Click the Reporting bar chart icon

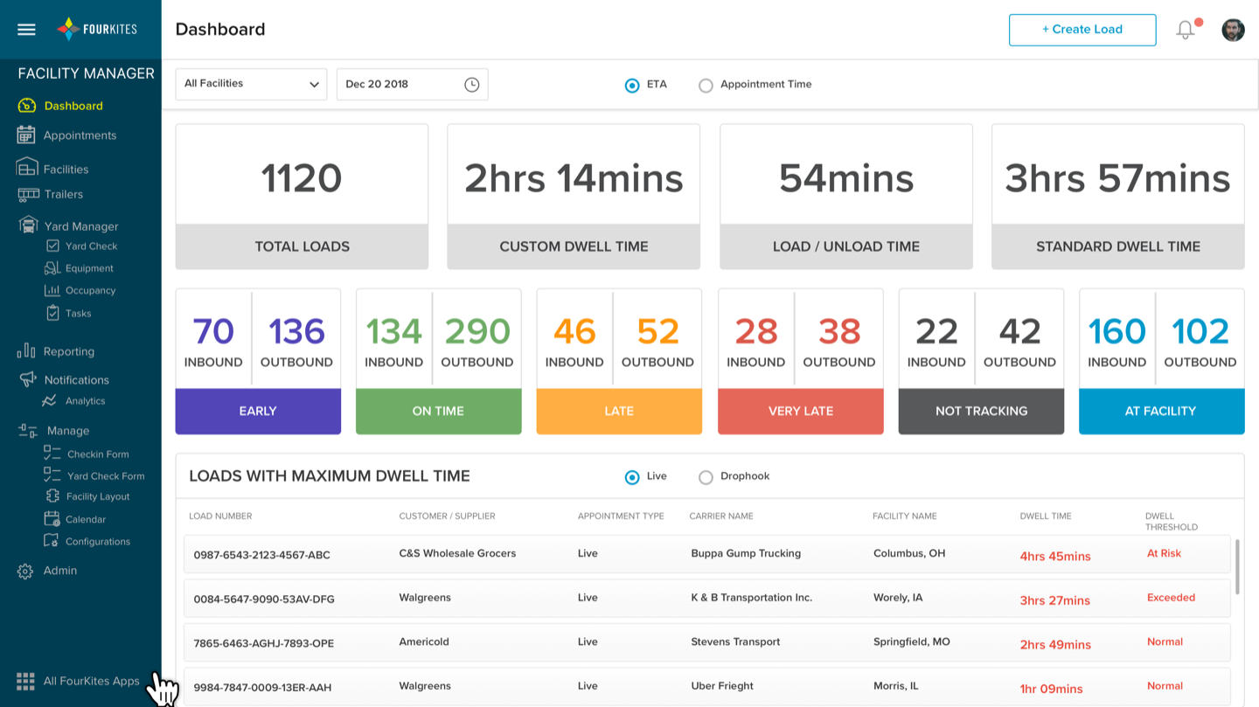(26, 350)
